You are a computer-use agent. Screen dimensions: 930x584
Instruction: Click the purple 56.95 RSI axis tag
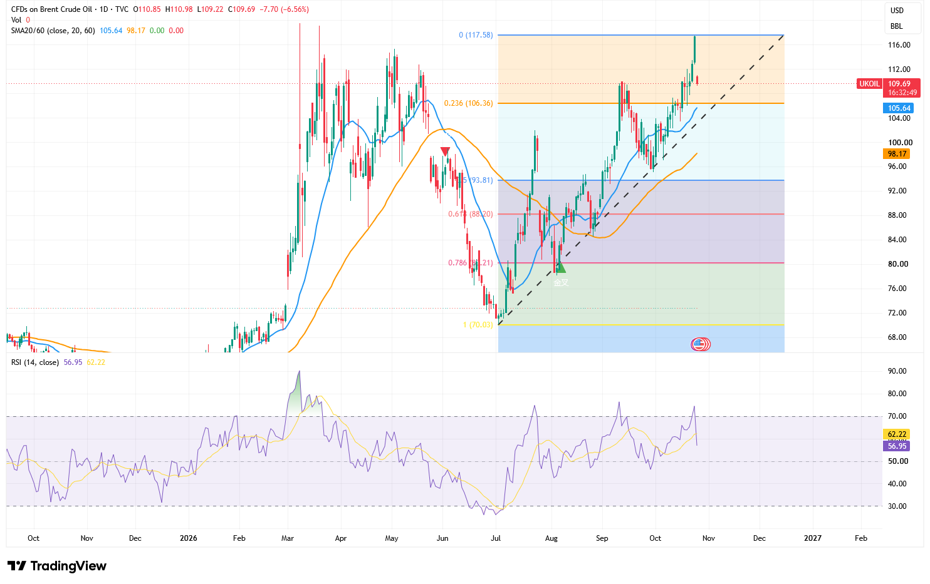(x=897, y=446)
